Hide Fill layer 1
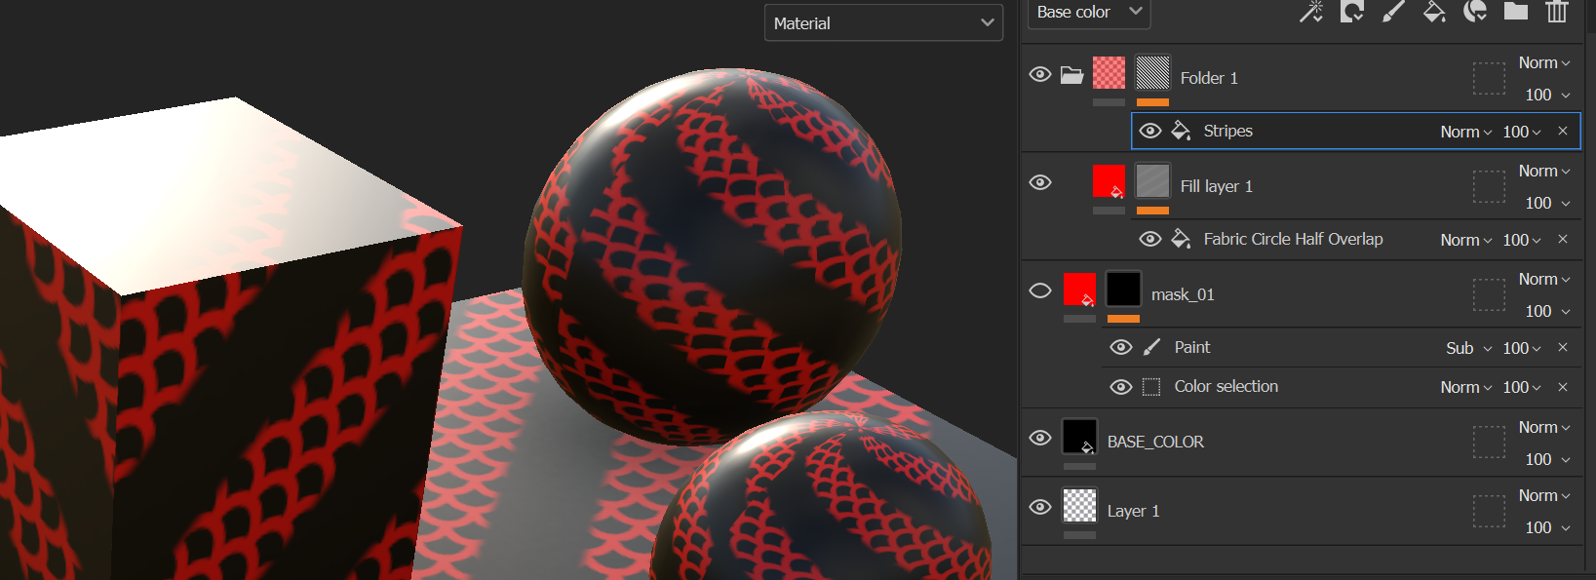Viewport: 1596px width, 580px height. 1040,182
